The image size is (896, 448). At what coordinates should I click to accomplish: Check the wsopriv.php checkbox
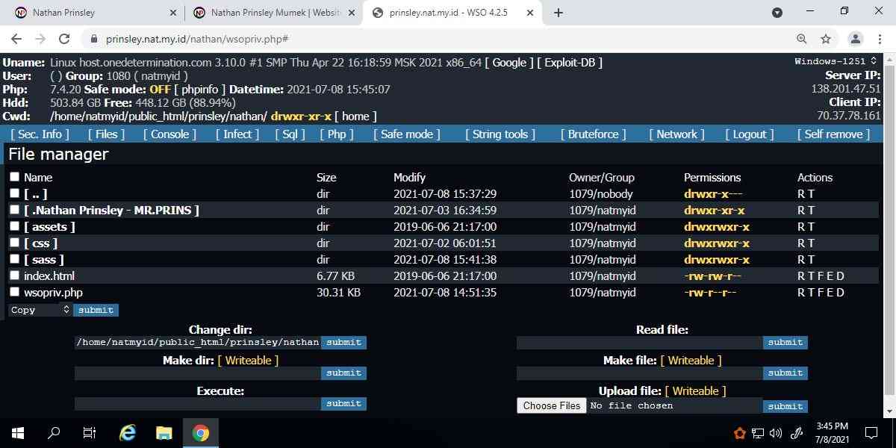point(14,292)
